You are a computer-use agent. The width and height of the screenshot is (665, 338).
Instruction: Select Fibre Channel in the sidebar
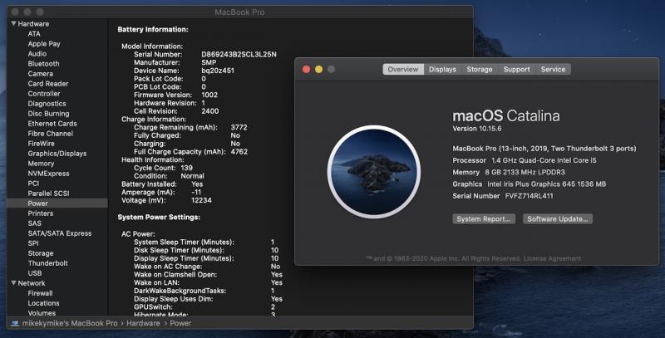point(51,134)
